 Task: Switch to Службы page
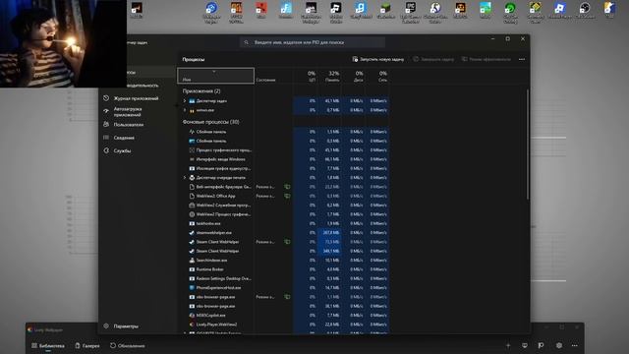[x=122, y=150]
